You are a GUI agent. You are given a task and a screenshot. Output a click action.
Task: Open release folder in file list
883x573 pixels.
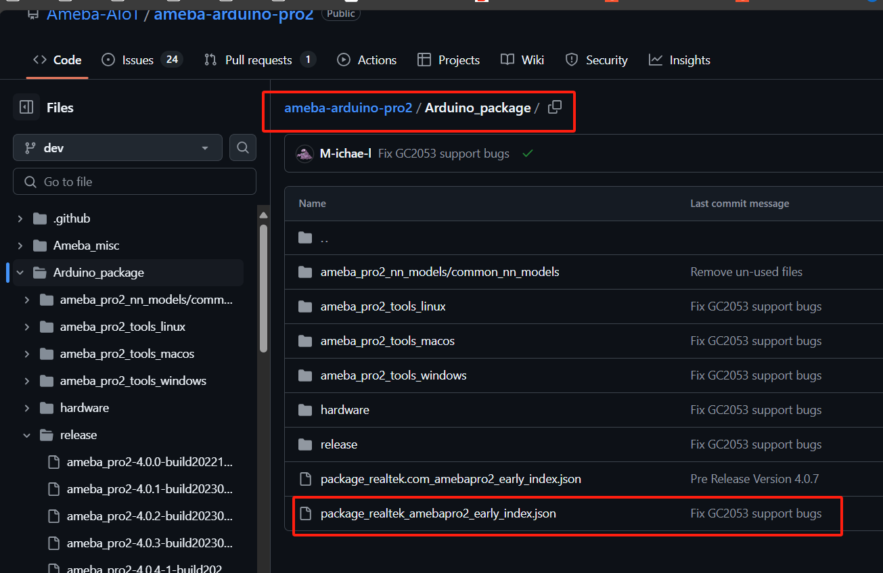pyautogui.click(x=339, y=444)
